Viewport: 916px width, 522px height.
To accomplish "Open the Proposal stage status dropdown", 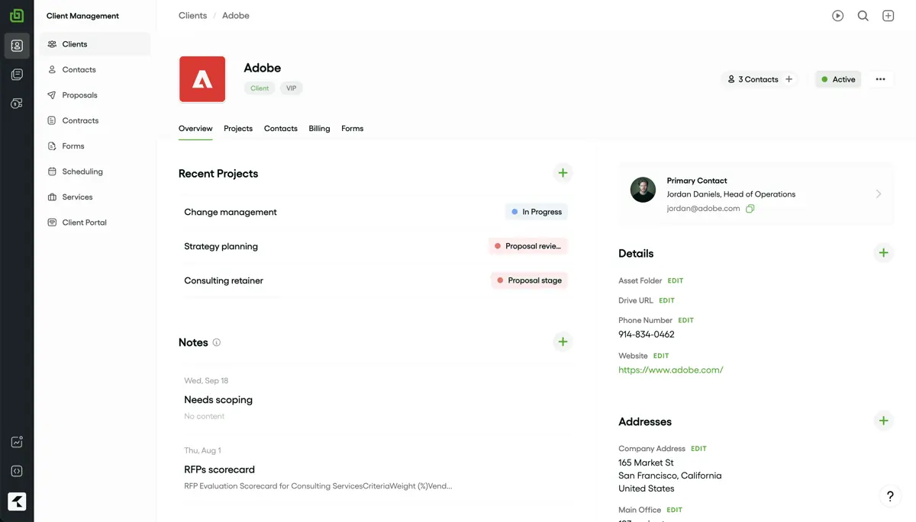I will tap(530, 280).
